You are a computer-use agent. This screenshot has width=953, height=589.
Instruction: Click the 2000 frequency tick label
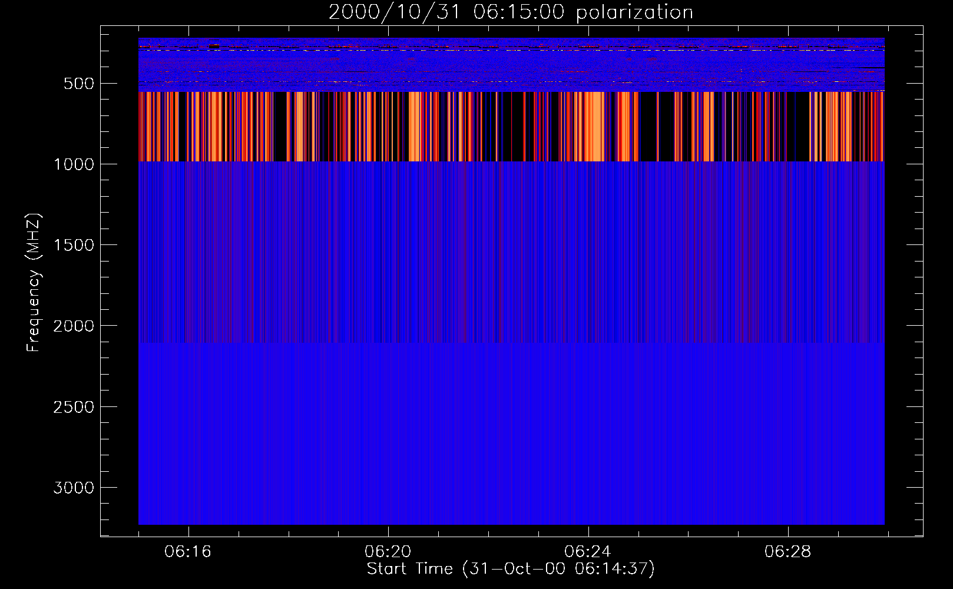[x=74, y=326]
